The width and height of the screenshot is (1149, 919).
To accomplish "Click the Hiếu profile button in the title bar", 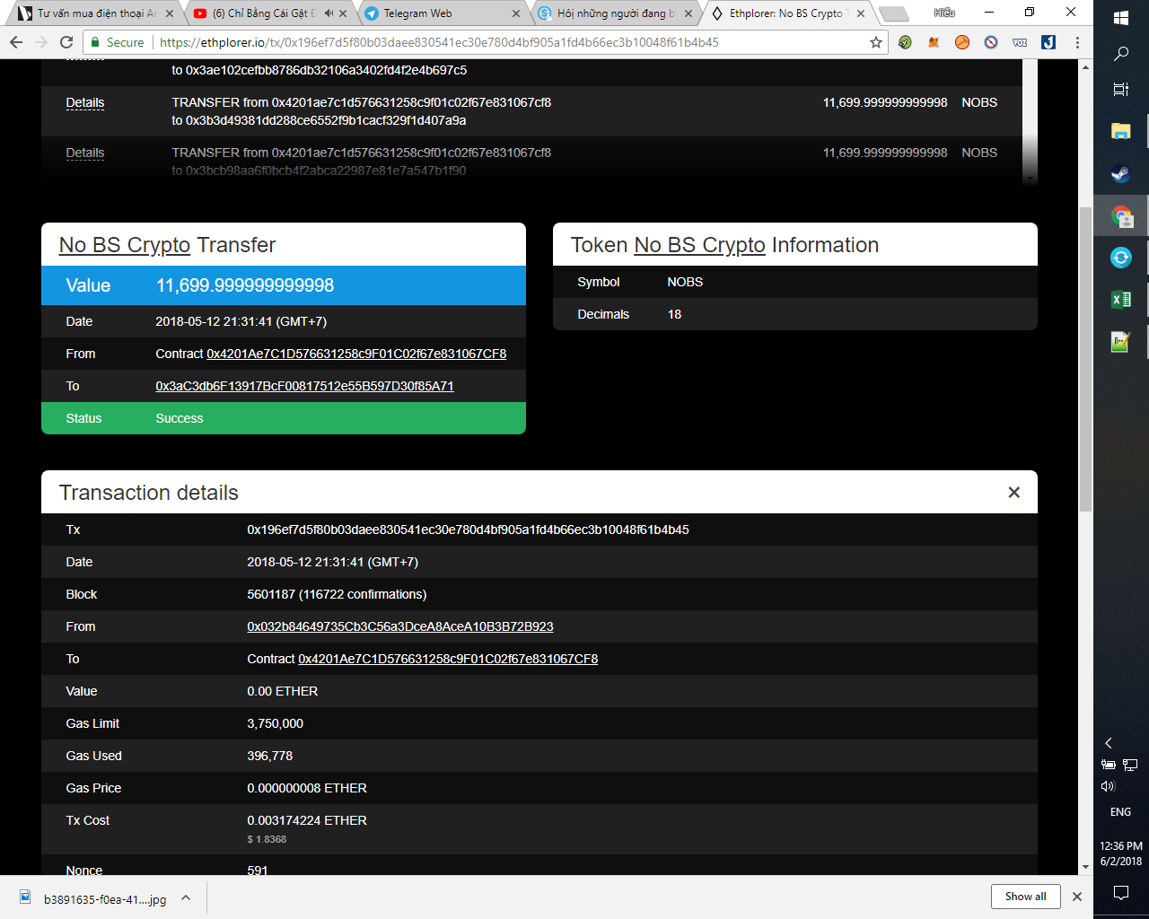I will [x=944, y=13].
